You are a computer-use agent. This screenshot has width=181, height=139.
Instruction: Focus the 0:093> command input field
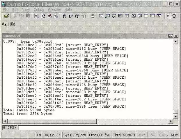click(98, 128)
